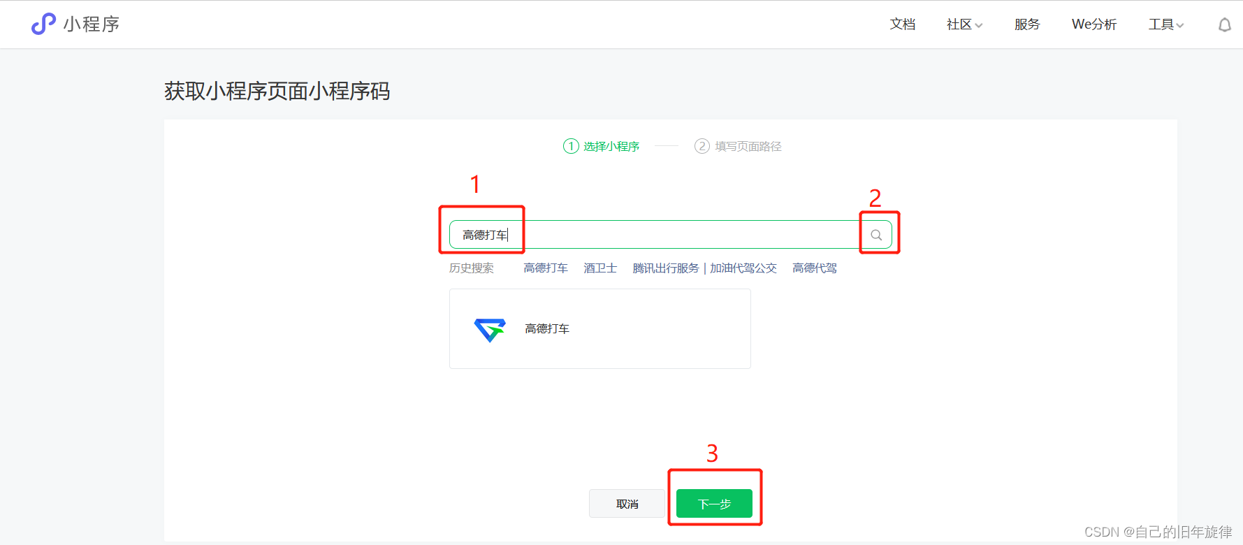Click the 小程序 brand text

(92, 24)
